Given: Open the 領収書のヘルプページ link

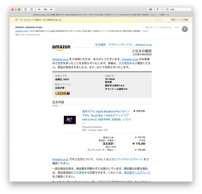Looking at the screenshot, I should coord(137,172).
